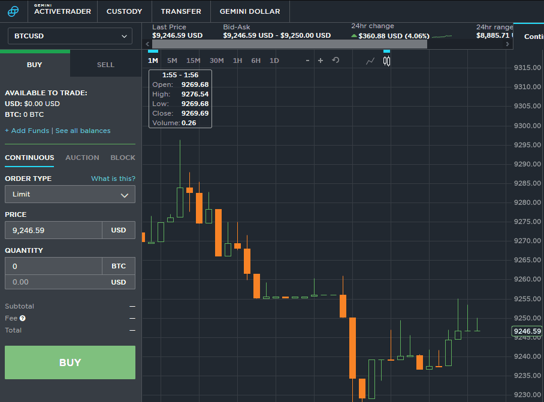This screenshot has width=544, height=402.
Task: Click the green BUY button
Action: tap(69, 362)
